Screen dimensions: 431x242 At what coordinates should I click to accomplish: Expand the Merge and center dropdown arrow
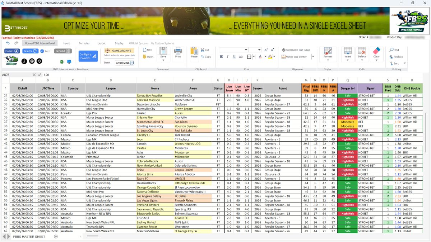click(313, 57)
